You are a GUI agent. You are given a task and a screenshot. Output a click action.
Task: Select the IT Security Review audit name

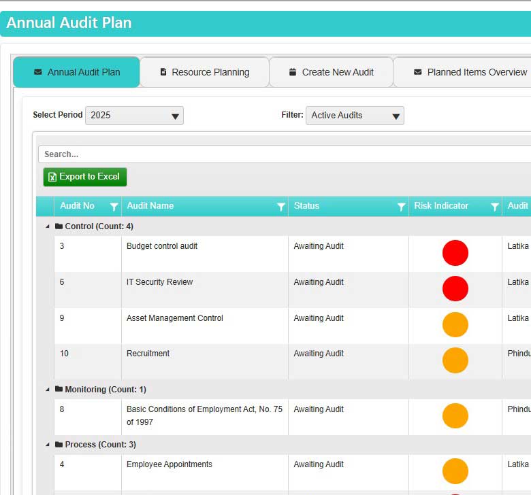[159, 282]
